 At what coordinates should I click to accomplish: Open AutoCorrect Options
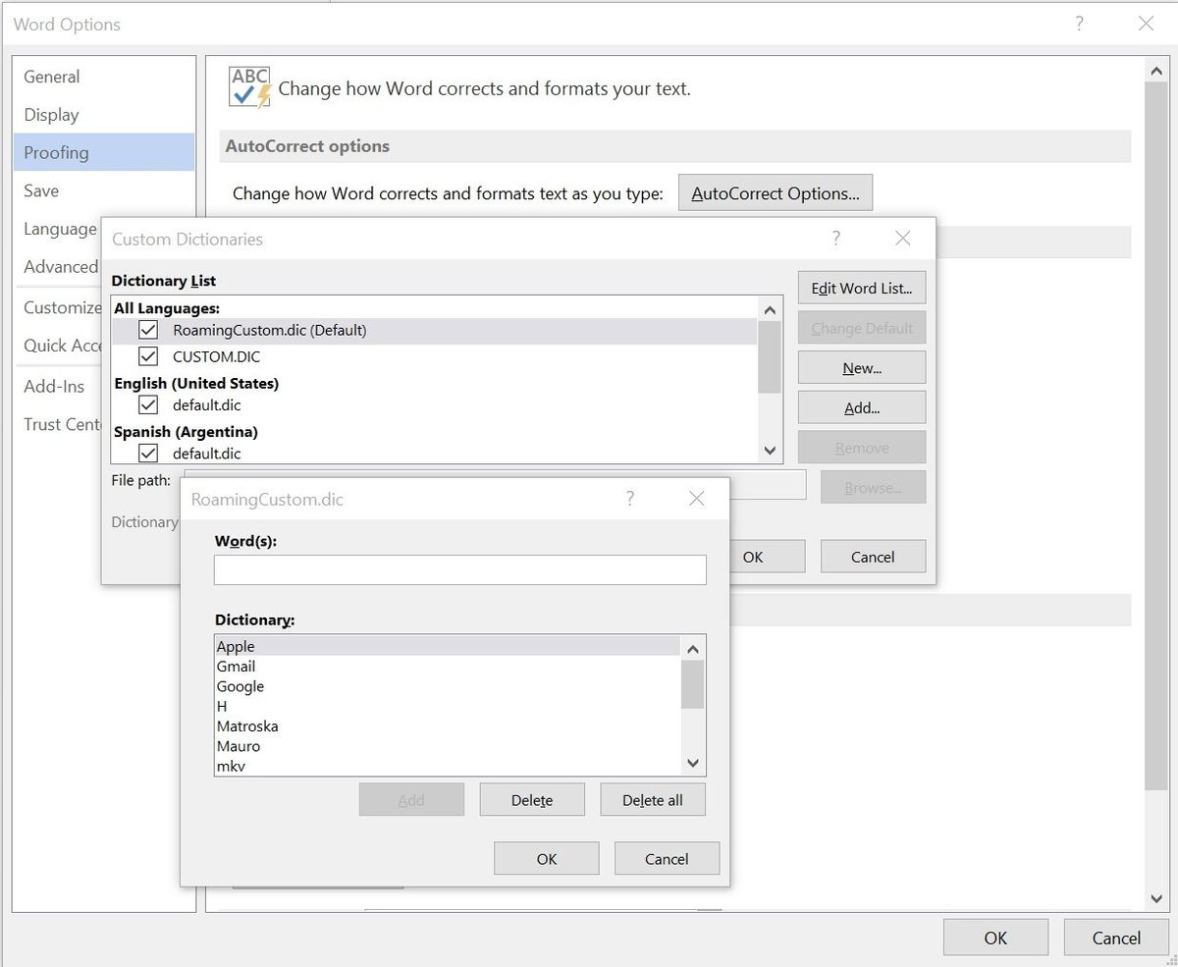pos(775,192)
